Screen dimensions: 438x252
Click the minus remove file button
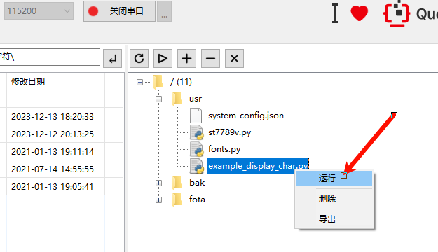point(211,59)
